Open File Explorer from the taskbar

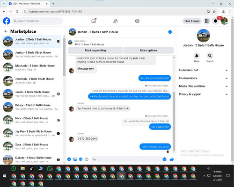(22, 168)
